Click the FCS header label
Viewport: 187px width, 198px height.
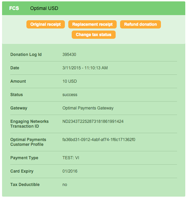pos(14,8)
